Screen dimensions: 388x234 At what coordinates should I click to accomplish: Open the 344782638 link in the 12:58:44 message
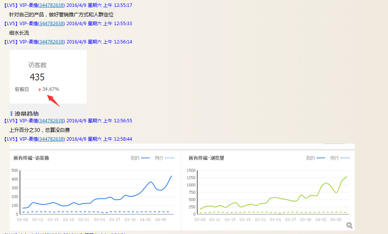[52, 139]
